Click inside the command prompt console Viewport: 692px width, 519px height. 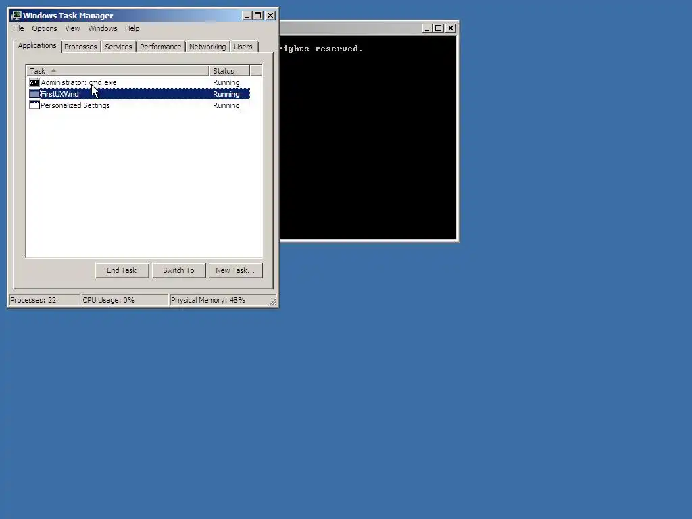[x=368, y=138]
